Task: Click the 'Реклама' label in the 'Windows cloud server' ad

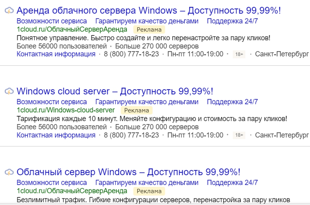Action: click(x=137, y=110)
